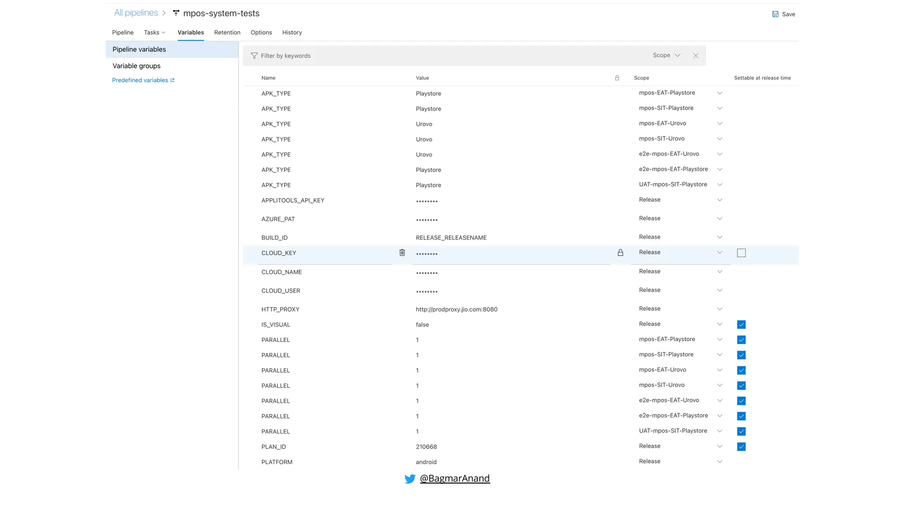Uncheck IS_VISUAL settable at release time
The image size is (898, 505).
tap(741, 324)
